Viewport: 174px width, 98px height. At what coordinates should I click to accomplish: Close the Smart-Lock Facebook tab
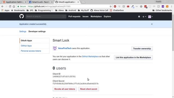click(52, 2)
